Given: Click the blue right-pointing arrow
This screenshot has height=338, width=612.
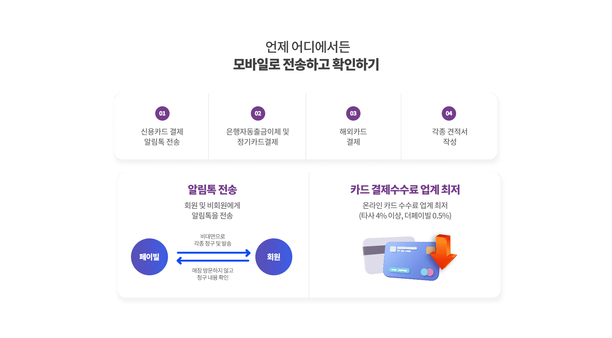Looking at the screenshot, I should point(214,253).
